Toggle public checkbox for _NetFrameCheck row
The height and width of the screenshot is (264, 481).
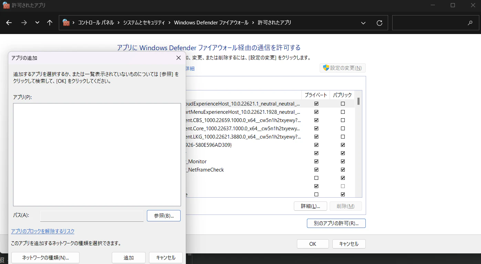pos(343,170)
